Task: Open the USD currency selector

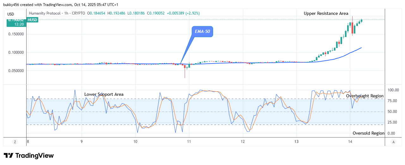Action: click(11, 14)
